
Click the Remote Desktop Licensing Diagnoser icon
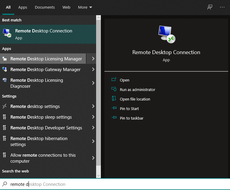point(4,80)
